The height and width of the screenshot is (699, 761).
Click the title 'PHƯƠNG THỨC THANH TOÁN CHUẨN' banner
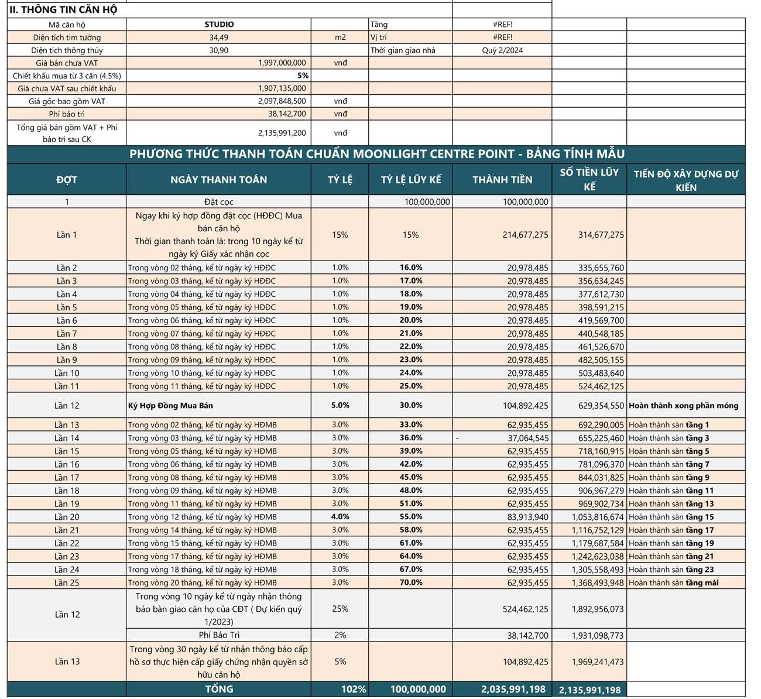point(376,154)
